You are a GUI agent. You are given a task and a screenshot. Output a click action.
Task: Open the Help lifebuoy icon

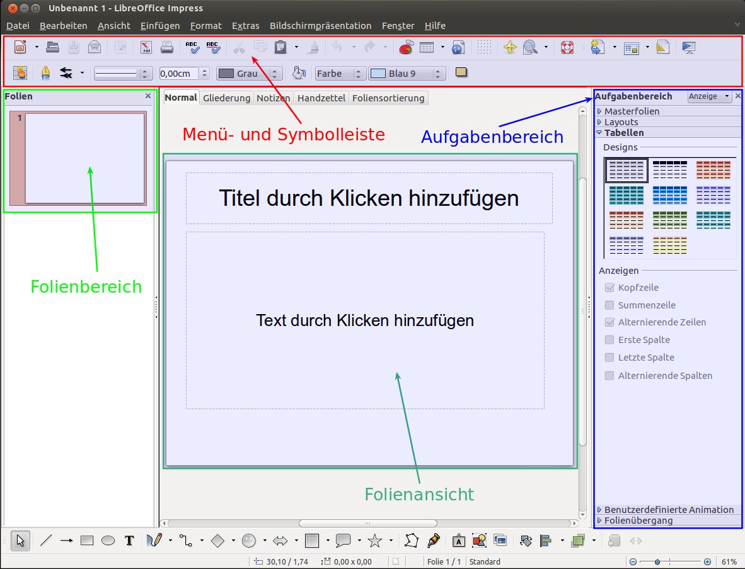click(x=567, y=47)
